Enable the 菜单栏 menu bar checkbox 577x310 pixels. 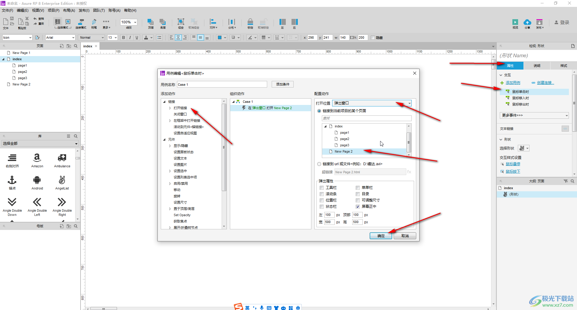[358, 188]
